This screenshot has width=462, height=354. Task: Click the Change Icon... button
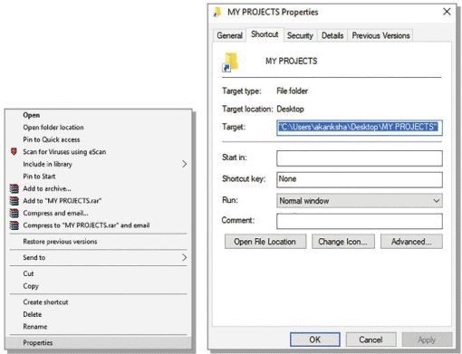pos(343,242)
